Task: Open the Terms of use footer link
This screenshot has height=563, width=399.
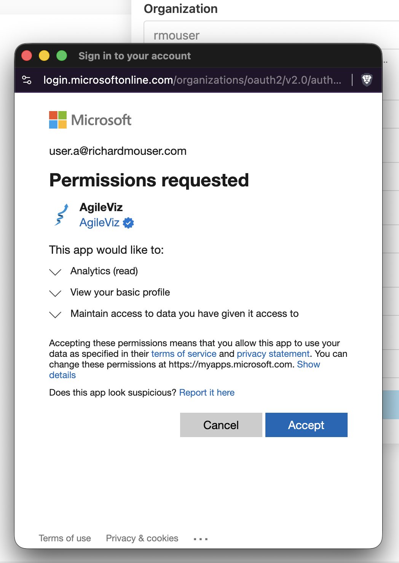Action: [x=65, y=538]
